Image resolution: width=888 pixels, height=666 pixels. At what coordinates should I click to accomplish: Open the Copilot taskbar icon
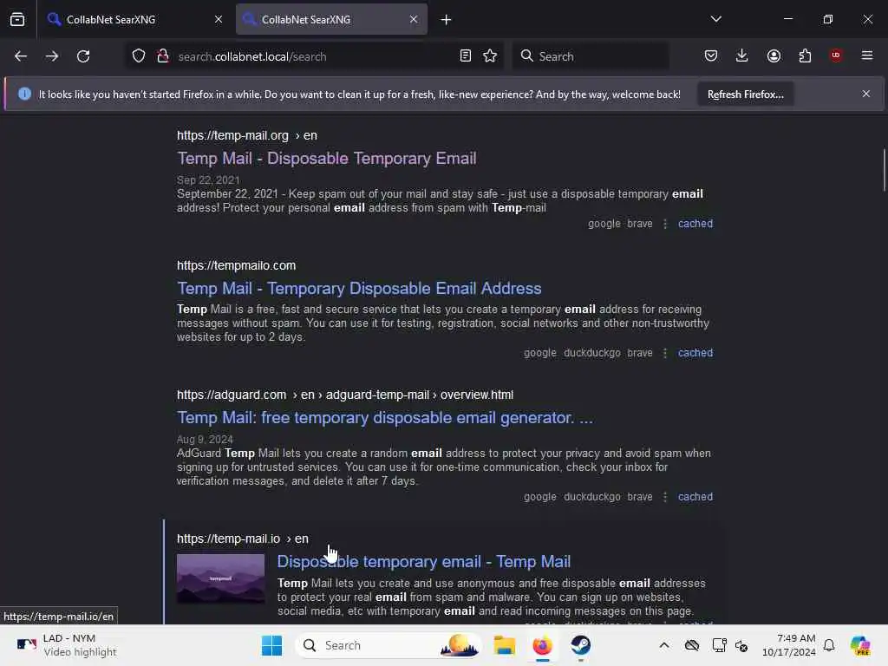tap(859, 645)
